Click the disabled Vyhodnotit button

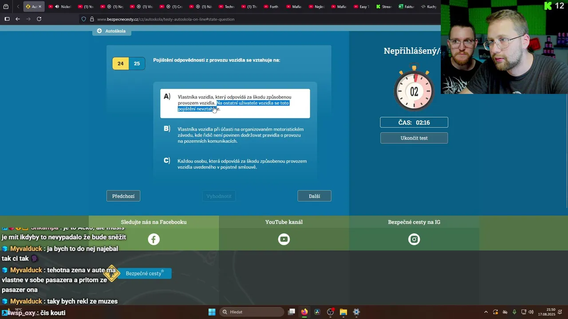point(219,196)
